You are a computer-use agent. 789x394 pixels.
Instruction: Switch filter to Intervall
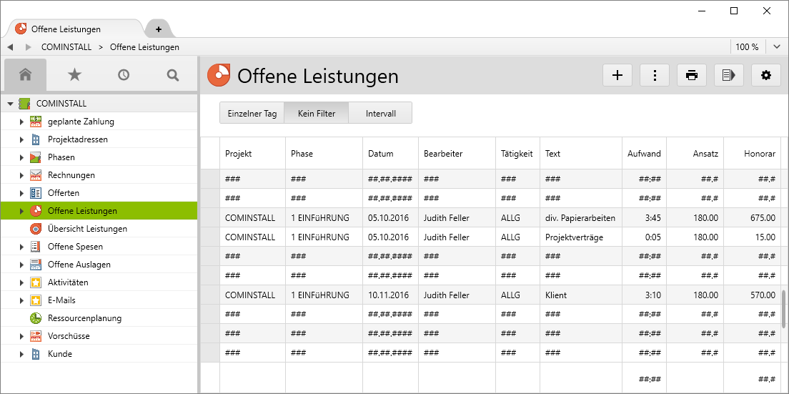380,113
